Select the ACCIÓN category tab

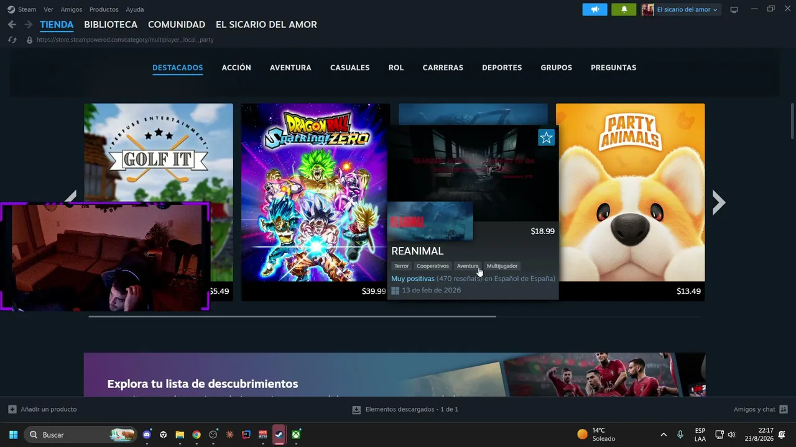click(236, 68)
